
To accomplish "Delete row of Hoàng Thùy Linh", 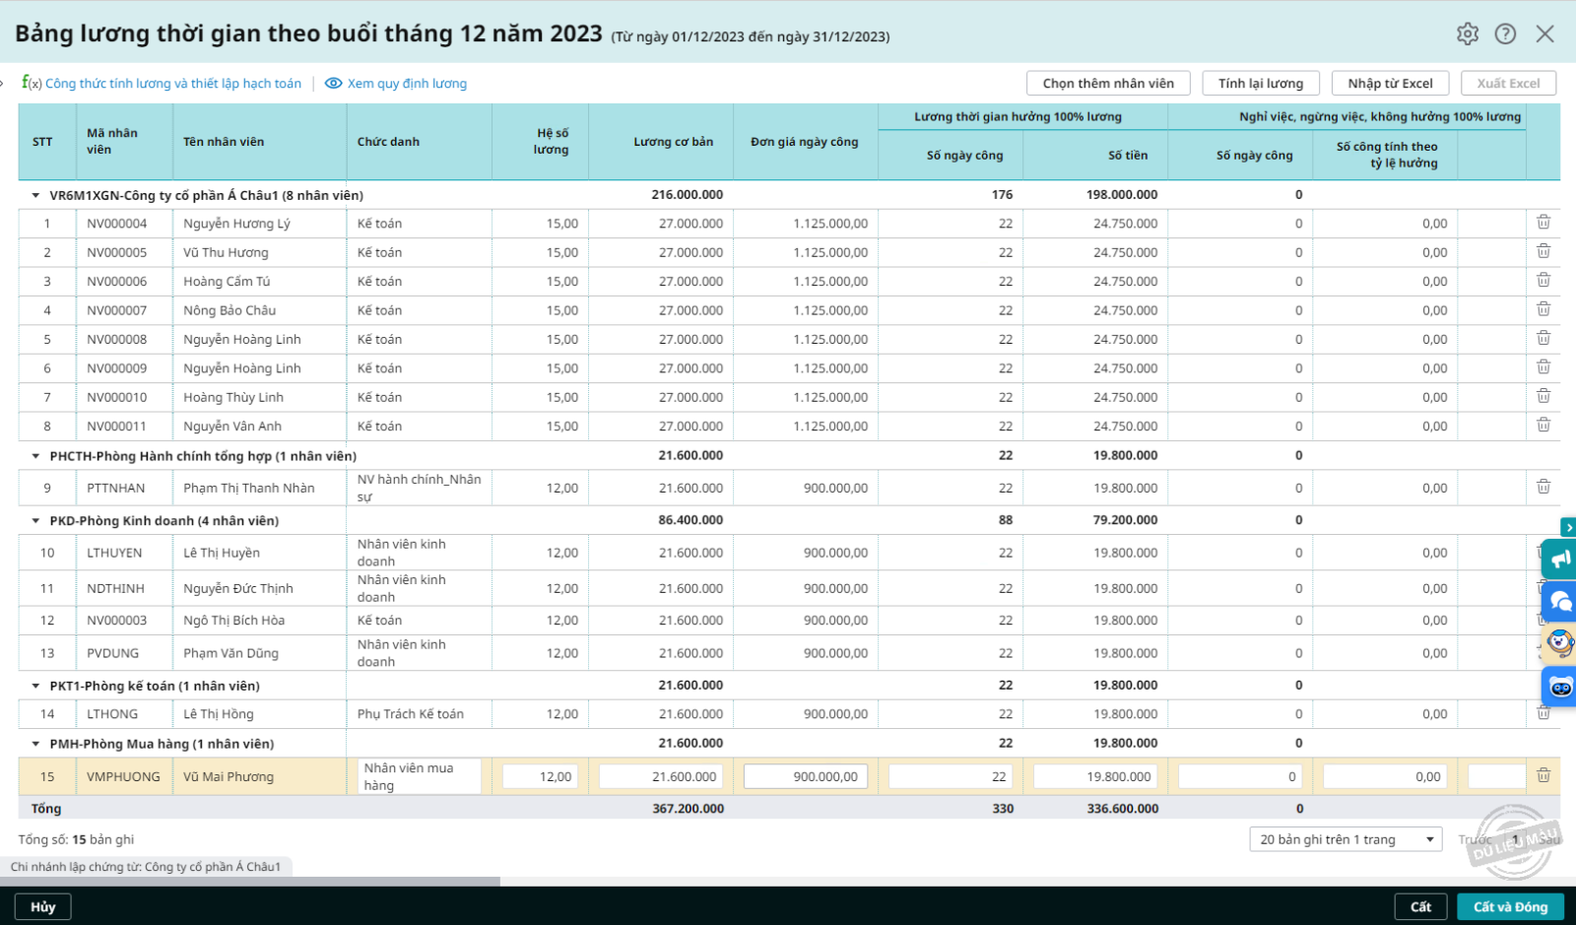I will tap(1543, 396).
